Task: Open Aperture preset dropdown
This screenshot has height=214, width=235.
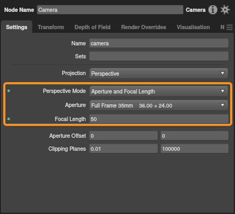Action: pyautogui.click(x=159, y=105)
